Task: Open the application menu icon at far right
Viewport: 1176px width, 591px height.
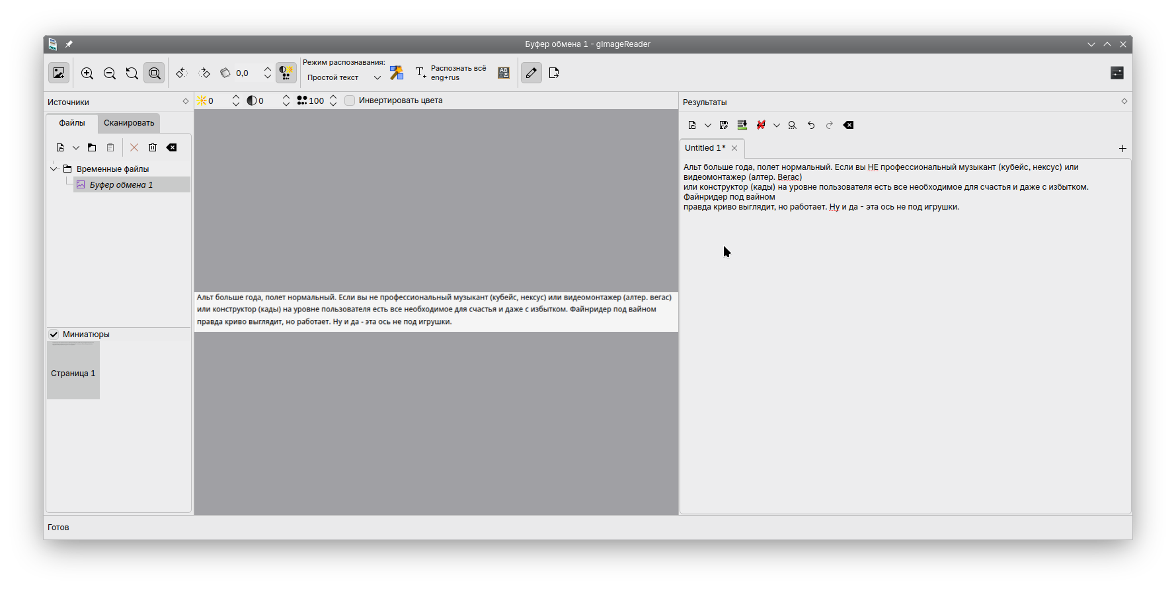Action: (x=1117, y=73)
